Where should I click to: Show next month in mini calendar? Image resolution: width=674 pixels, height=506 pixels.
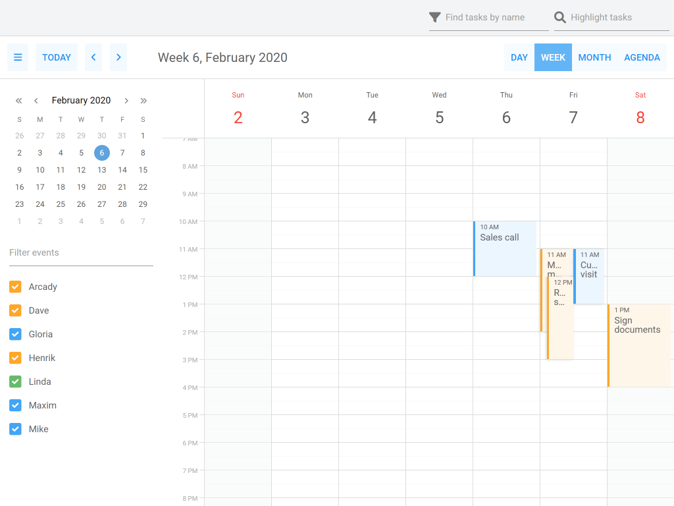click(126, 101)
